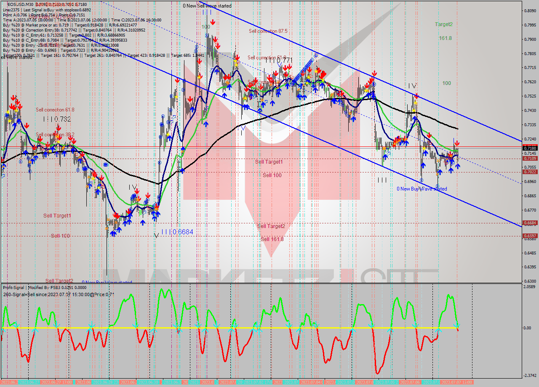Click the 2.0589 indicator scale value
The image size is (539, 387).
pos(530,286)
